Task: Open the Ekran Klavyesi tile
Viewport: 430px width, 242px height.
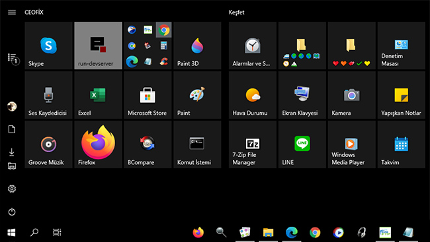Action: pyautogui.click(x=302, y=95)
